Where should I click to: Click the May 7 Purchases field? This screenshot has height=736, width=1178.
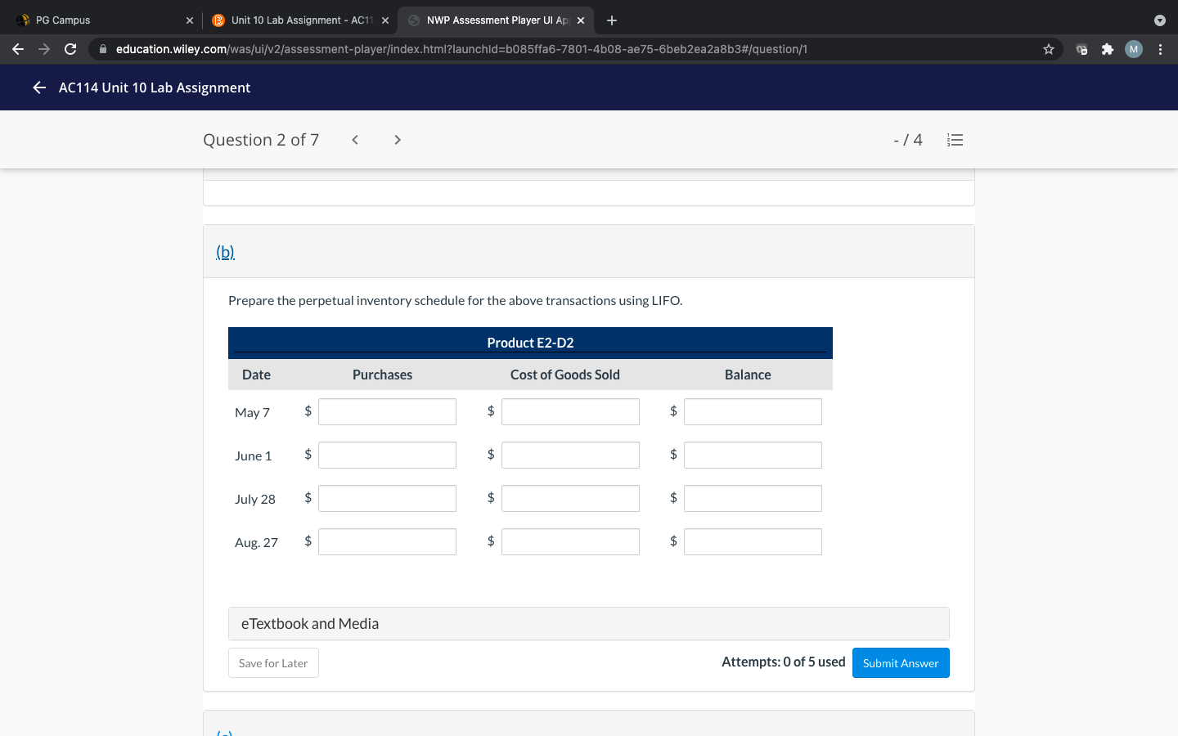point(387,412)
